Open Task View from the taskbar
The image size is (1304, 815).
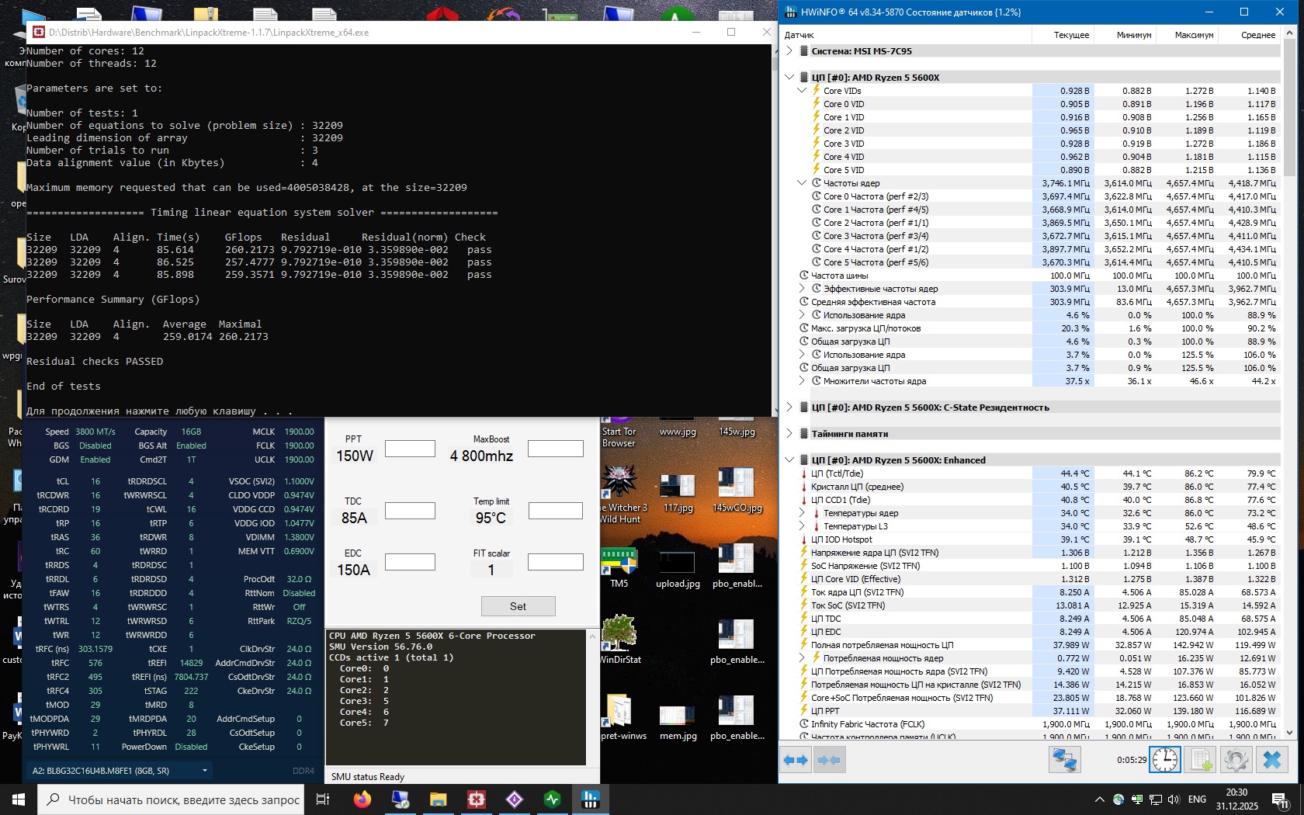pos(323,799)
